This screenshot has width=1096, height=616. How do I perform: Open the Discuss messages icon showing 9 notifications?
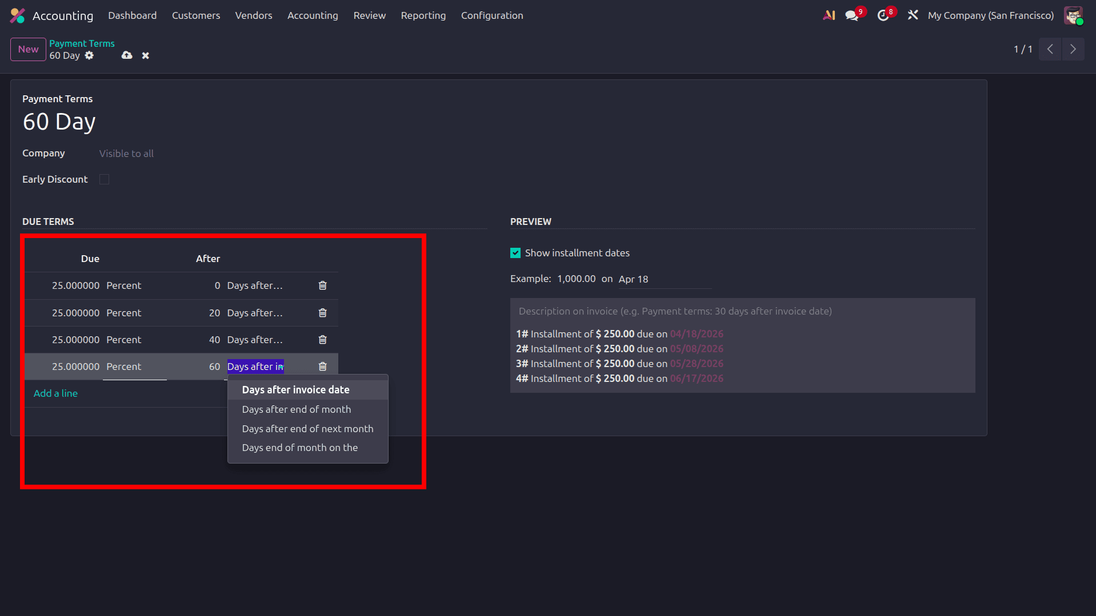[x=851, y=15]
